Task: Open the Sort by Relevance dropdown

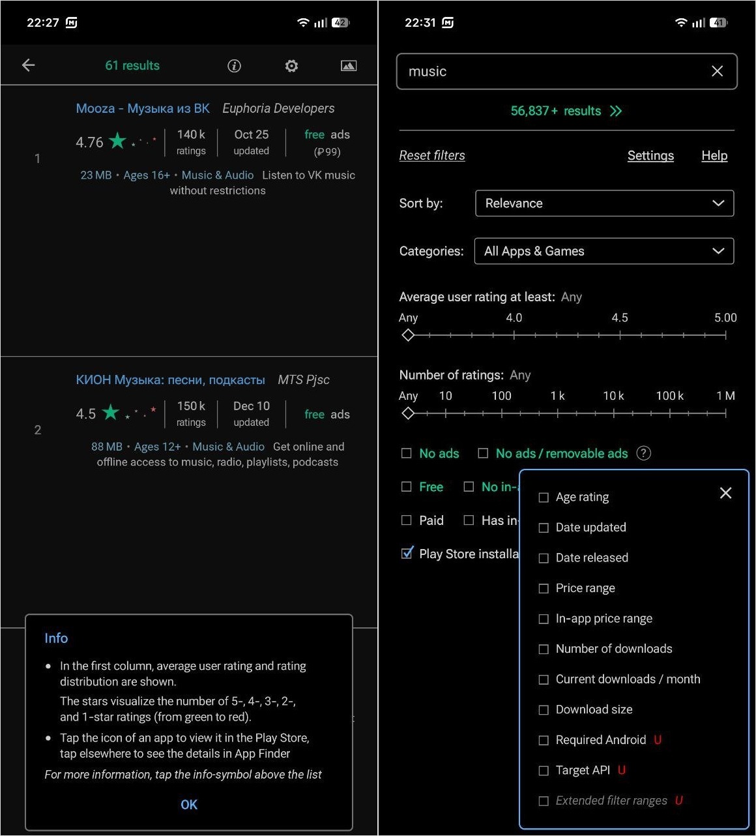Action: click(x=604, y=203)
